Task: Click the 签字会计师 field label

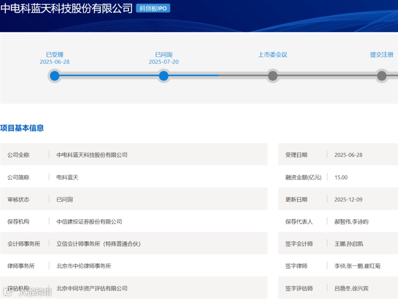Action: (x=299, y=244)
